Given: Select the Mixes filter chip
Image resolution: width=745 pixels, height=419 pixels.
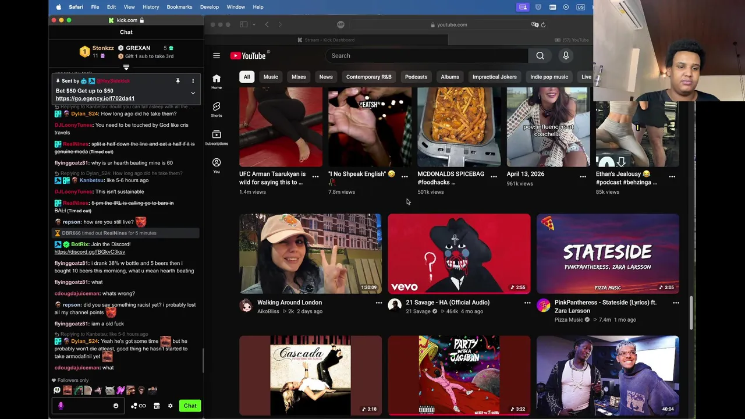Looking at the screenshot, I should tap(299, 77).
